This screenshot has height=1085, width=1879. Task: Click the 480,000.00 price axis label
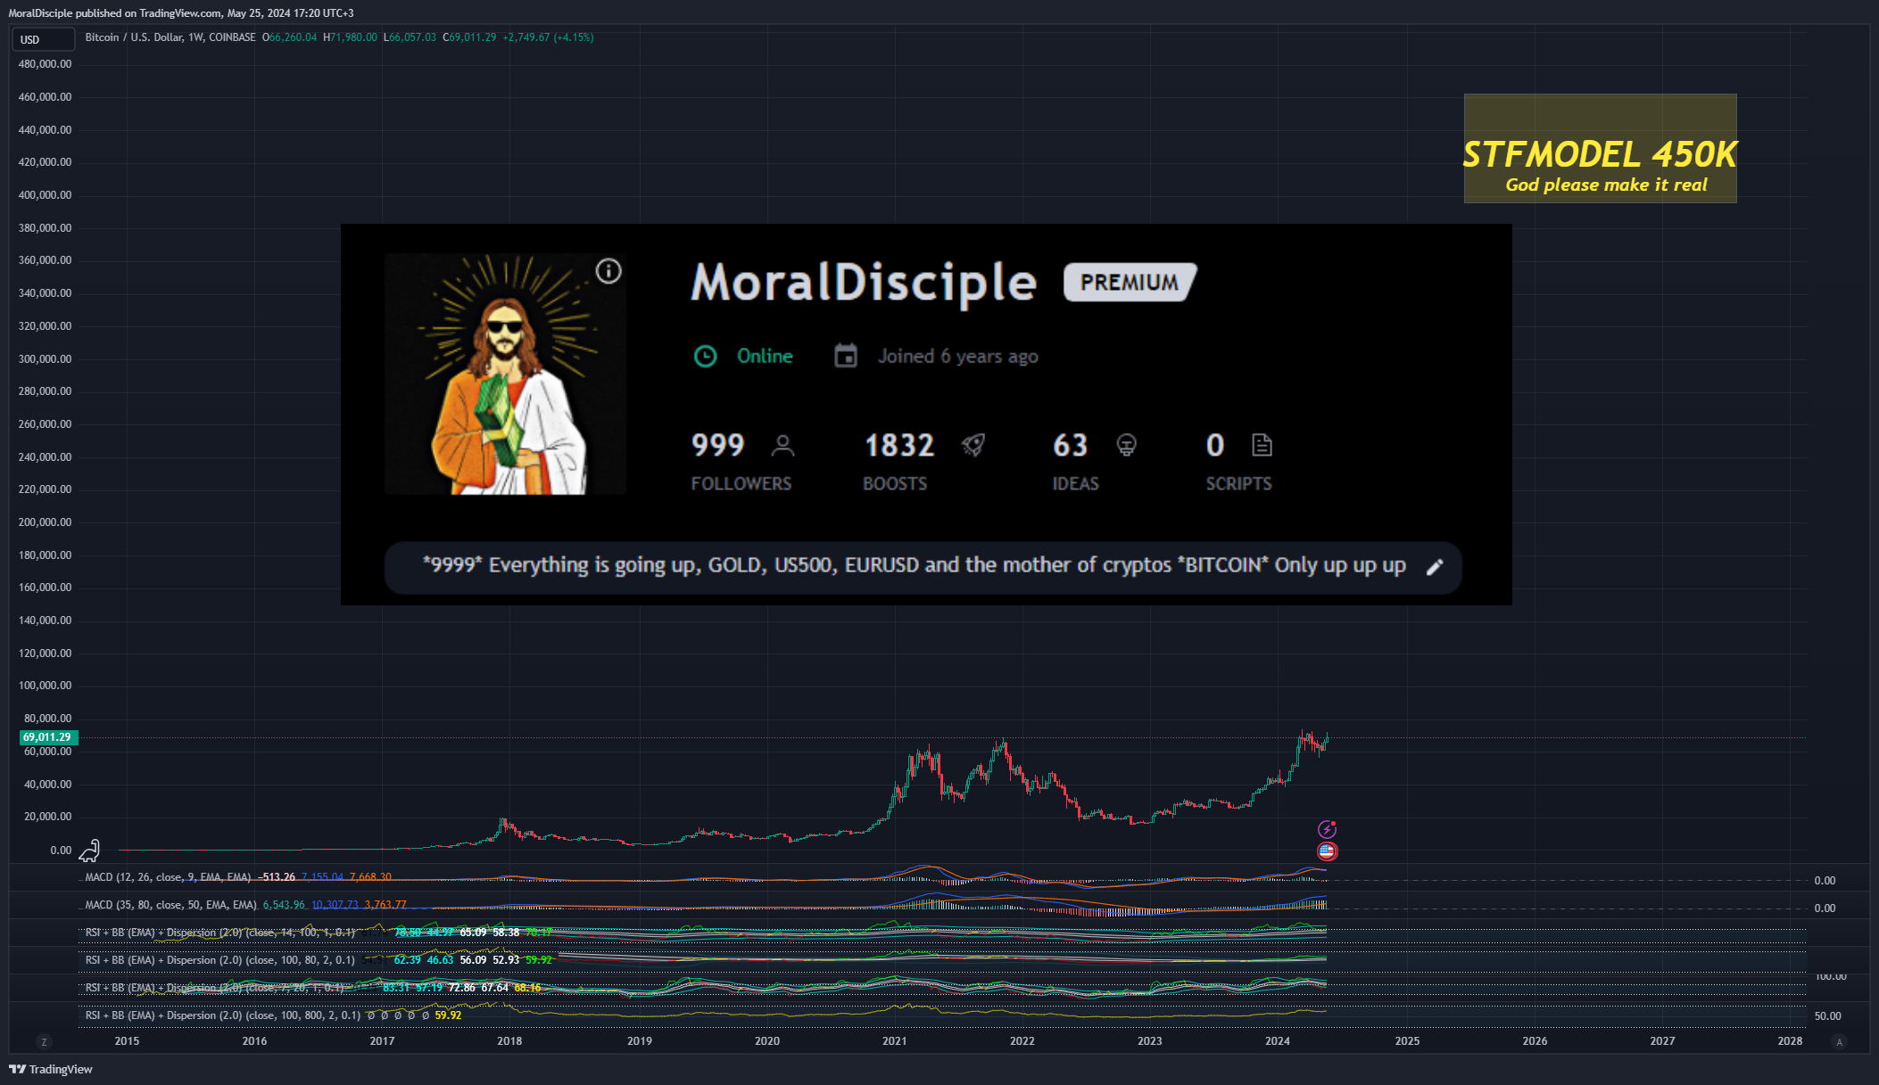coord(45,64)
